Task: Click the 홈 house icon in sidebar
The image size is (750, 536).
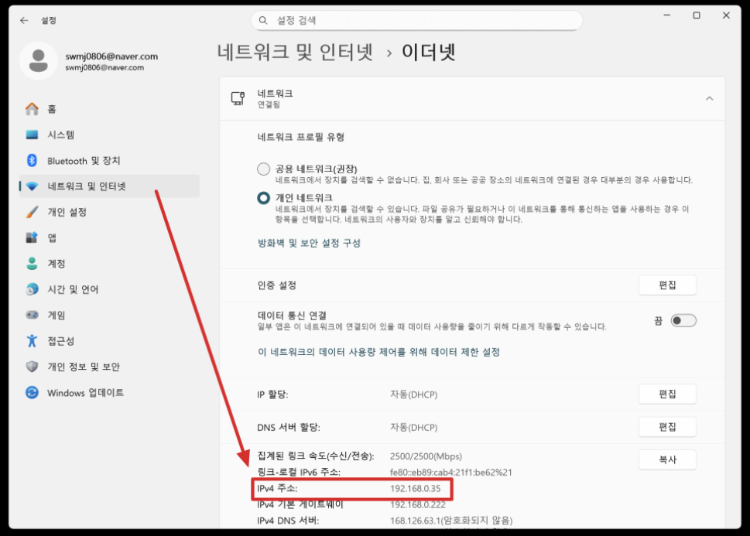Action: (32, 109)
